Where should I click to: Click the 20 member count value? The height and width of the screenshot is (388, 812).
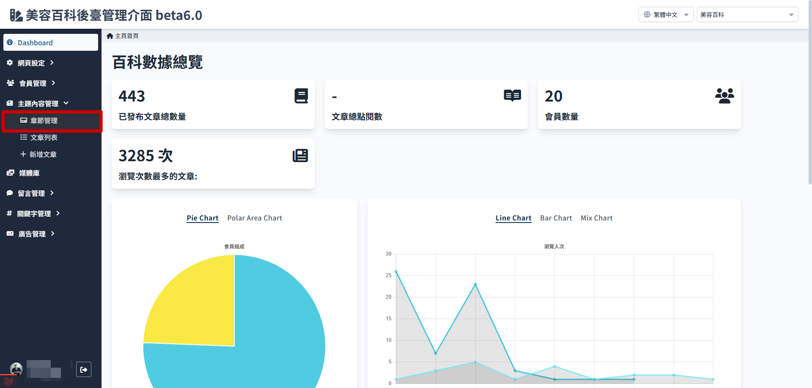553,96
